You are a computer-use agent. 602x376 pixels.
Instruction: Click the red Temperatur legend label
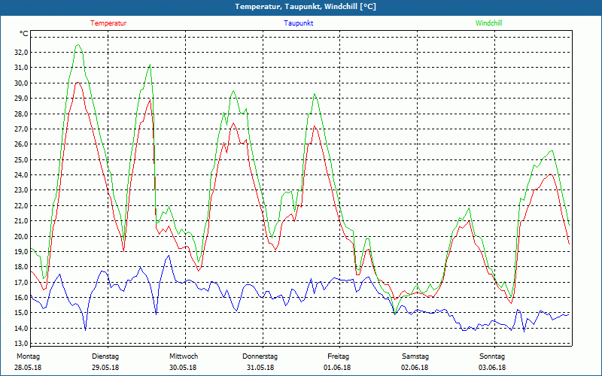pos(108,23)
